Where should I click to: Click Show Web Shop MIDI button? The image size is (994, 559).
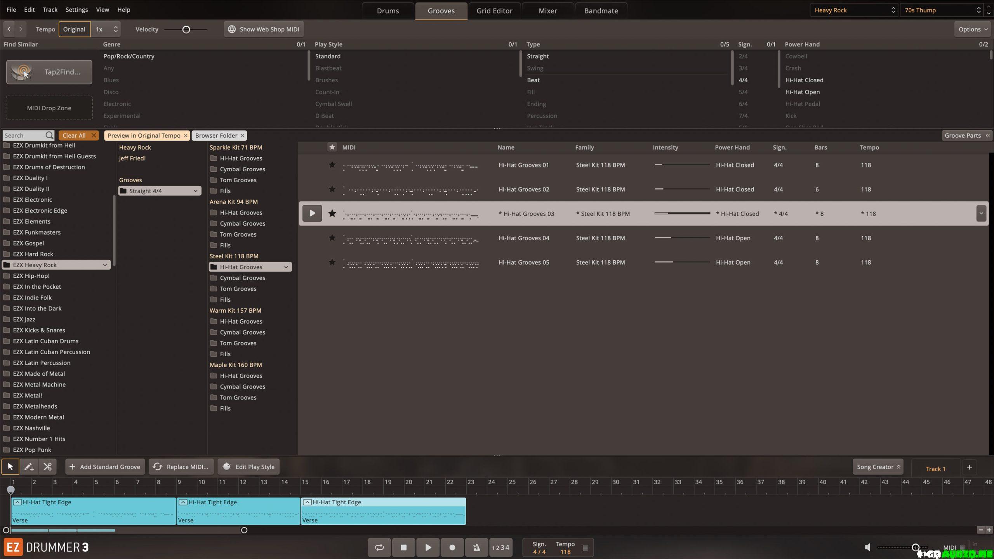264,29
